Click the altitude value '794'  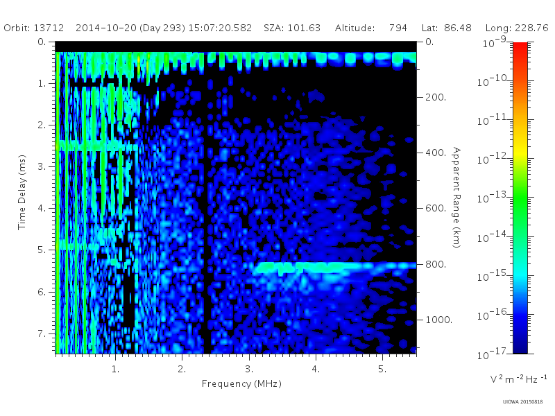(398, 28)
